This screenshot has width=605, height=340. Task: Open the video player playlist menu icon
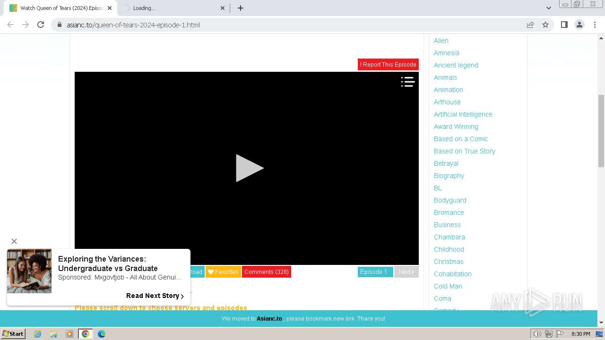[x=408, y=82]
